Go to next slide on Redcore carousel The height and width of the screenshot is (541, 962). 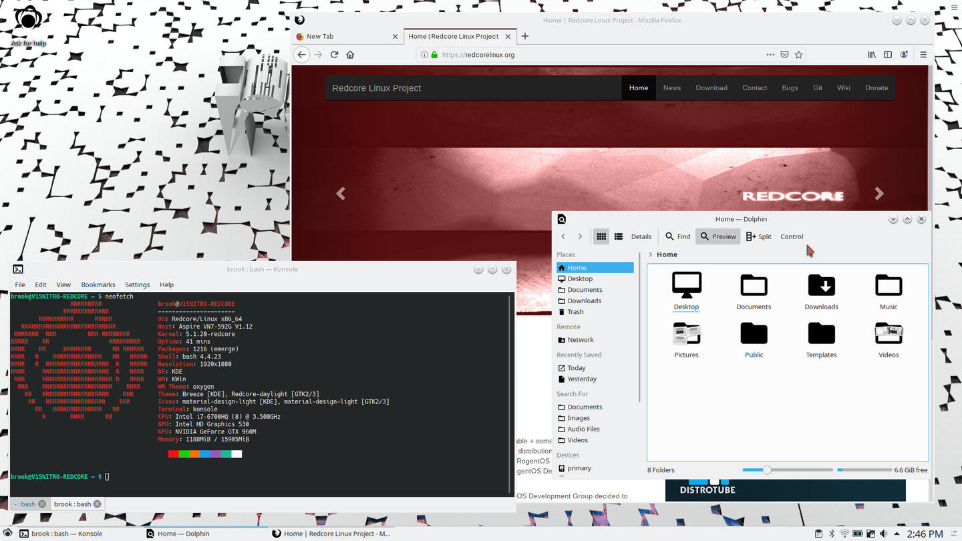point(879,194)
